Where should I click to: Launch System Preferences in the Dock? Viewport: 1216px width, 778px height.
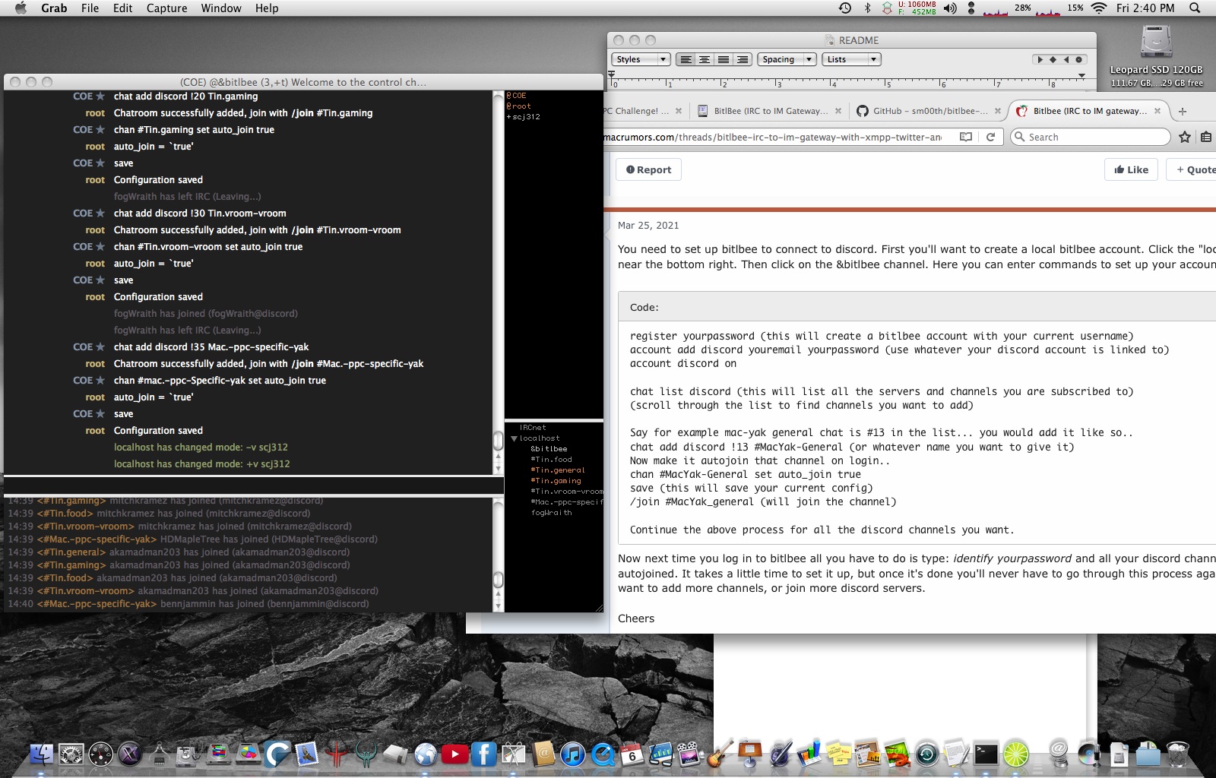(71, 754)
